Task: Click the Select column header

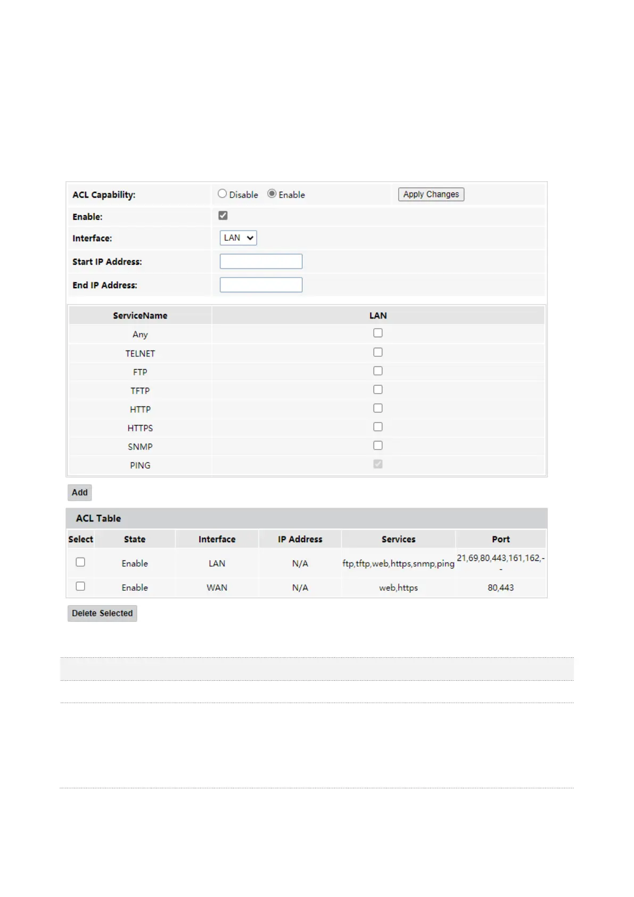Action: pos(81,540)
